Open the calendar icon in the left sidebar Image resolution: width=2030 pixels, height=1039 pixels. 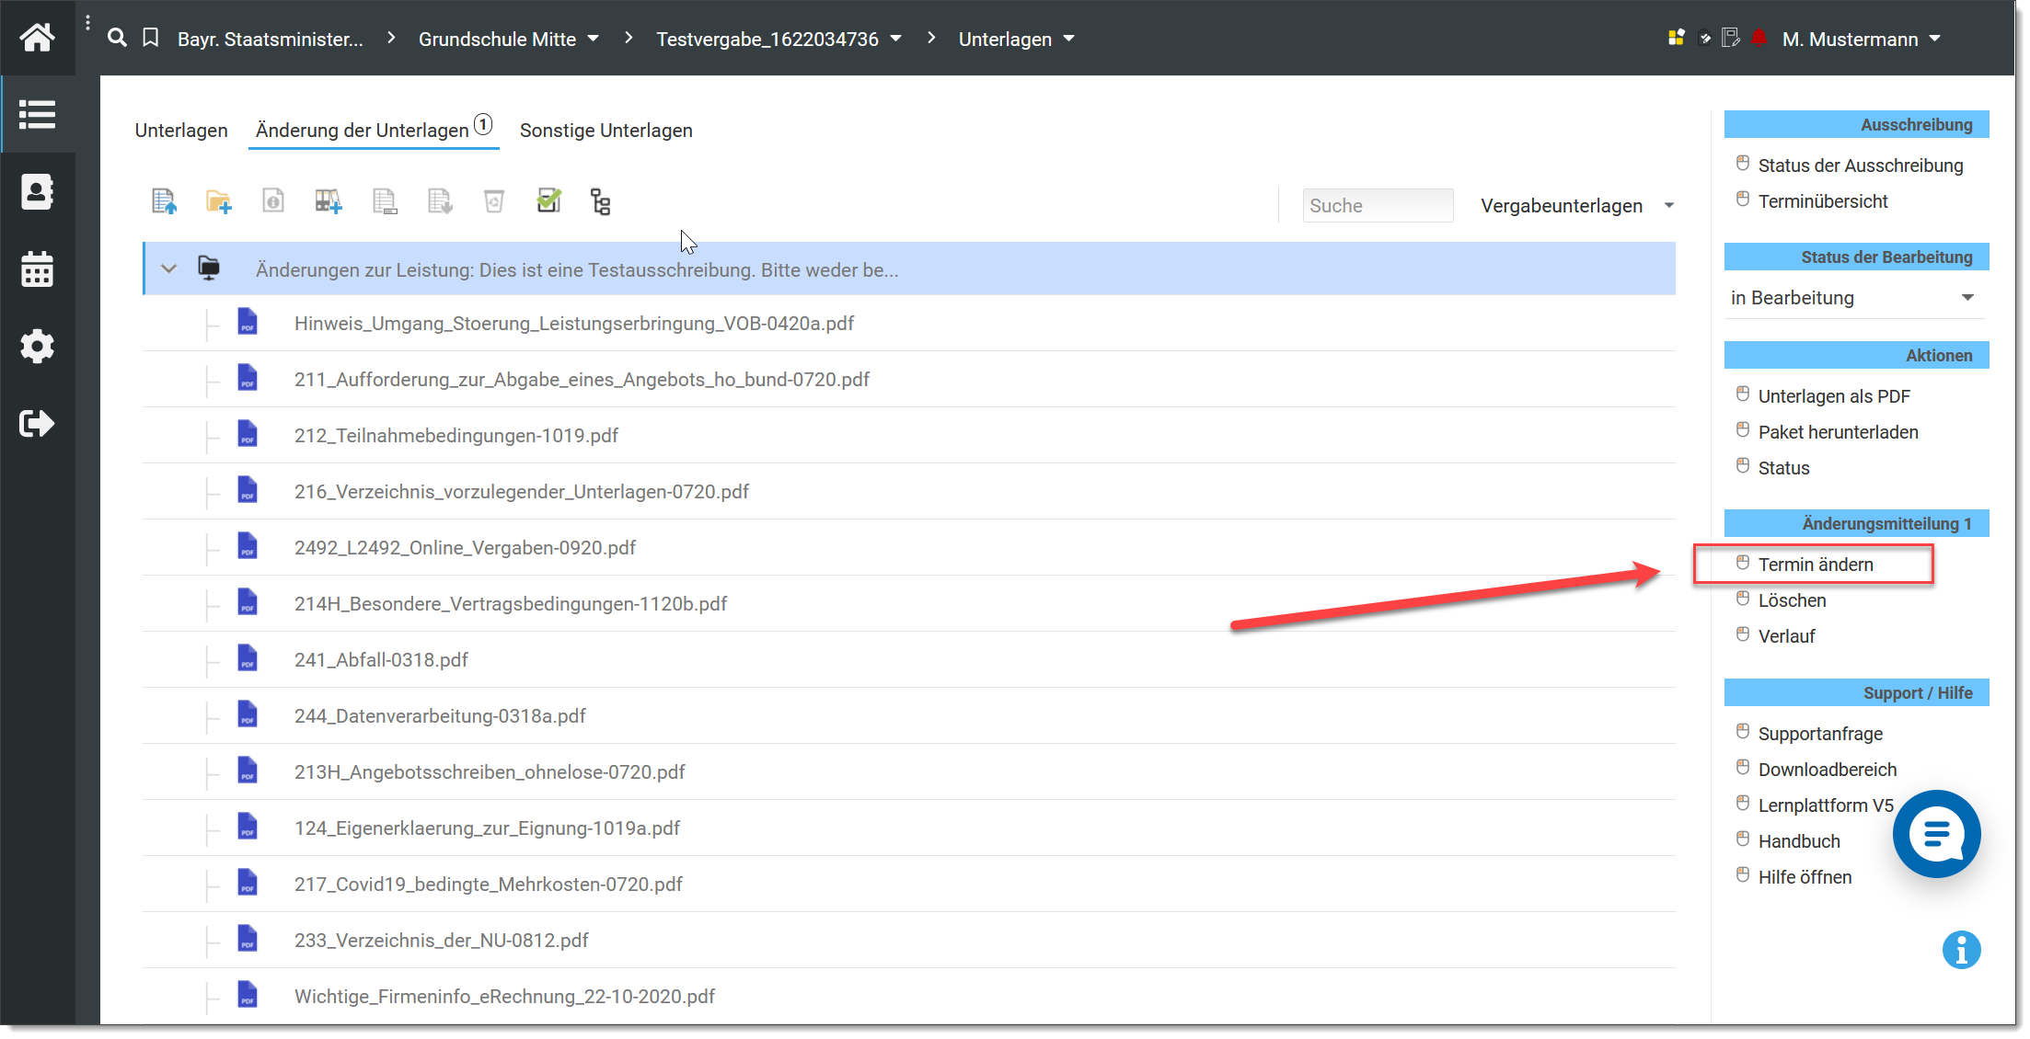pos(38,269)
